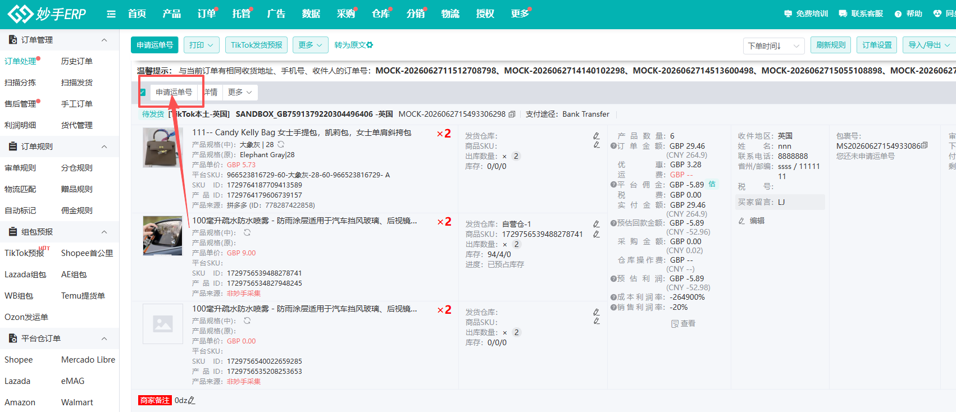Click 查看 link below profit rates

[684, 323]
